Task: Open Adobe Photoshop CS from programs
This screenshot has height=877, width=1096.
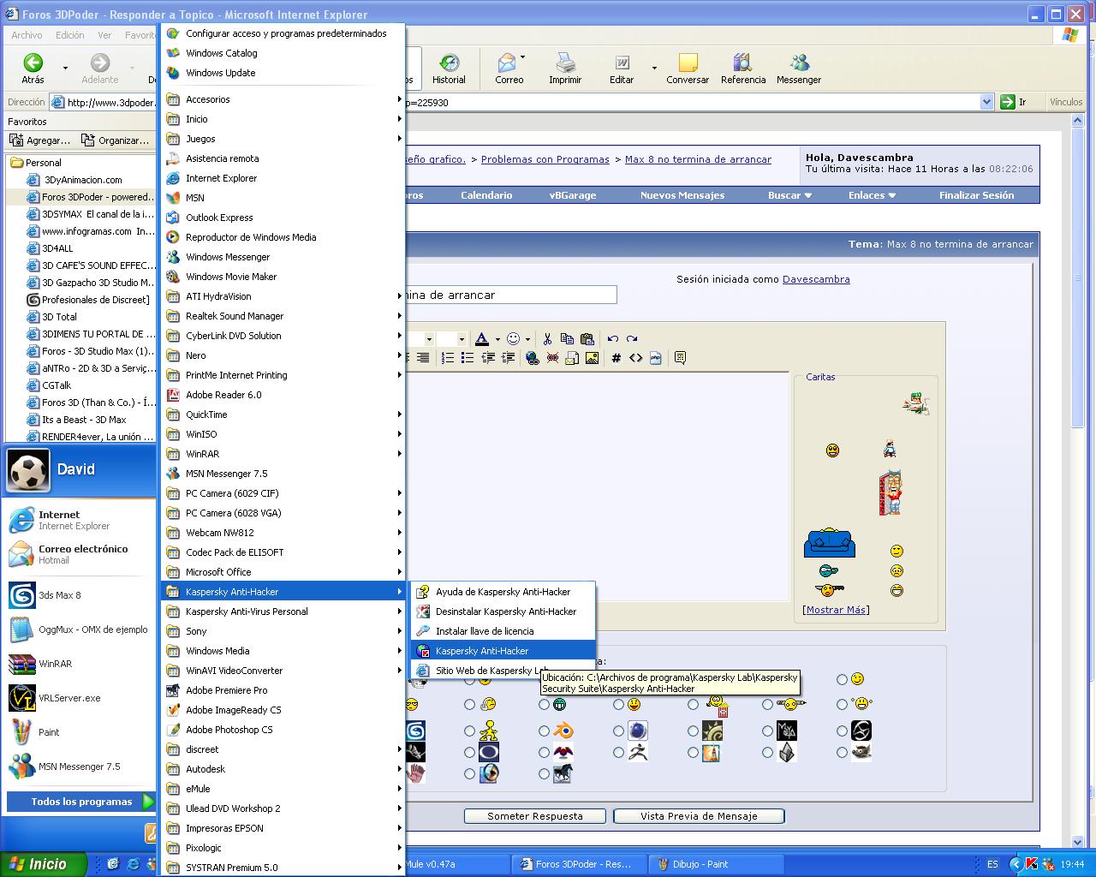Action: (283, 730)
